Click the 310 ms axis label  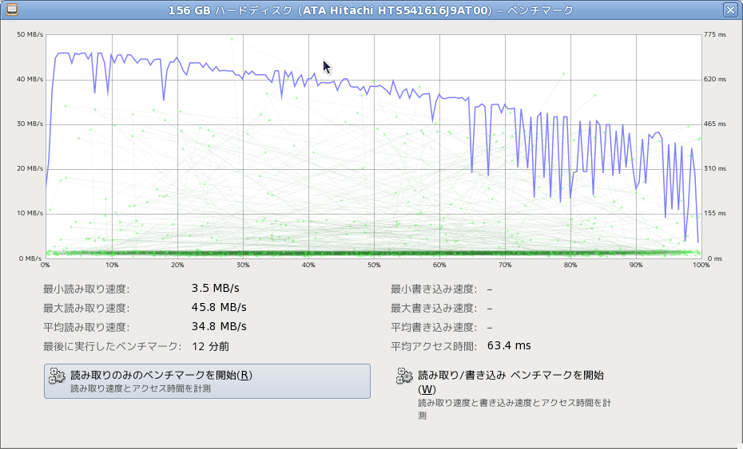point(715,168)
